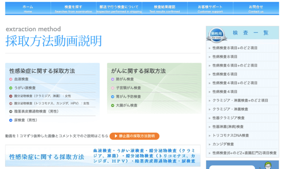This screenshot has height=169, width=284.
Task: Click the blue arrow icon beside 尿検査（男性）
Action: coord(11,120)
